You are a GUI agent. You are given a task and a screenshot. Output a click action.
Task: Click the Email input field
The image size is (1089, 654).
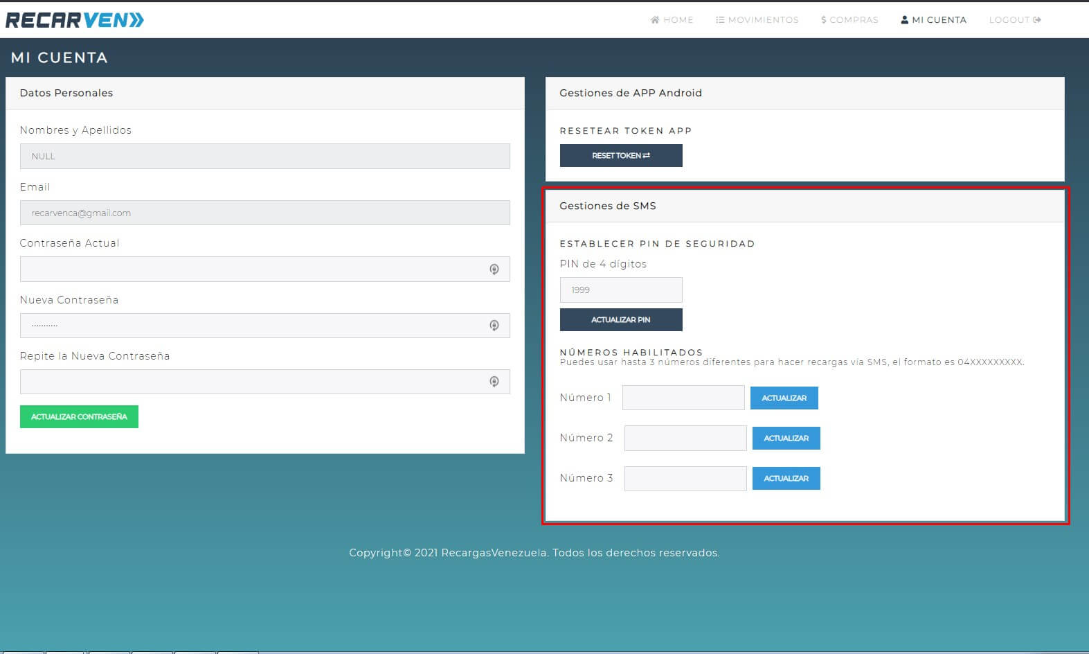tap(264, 213)
